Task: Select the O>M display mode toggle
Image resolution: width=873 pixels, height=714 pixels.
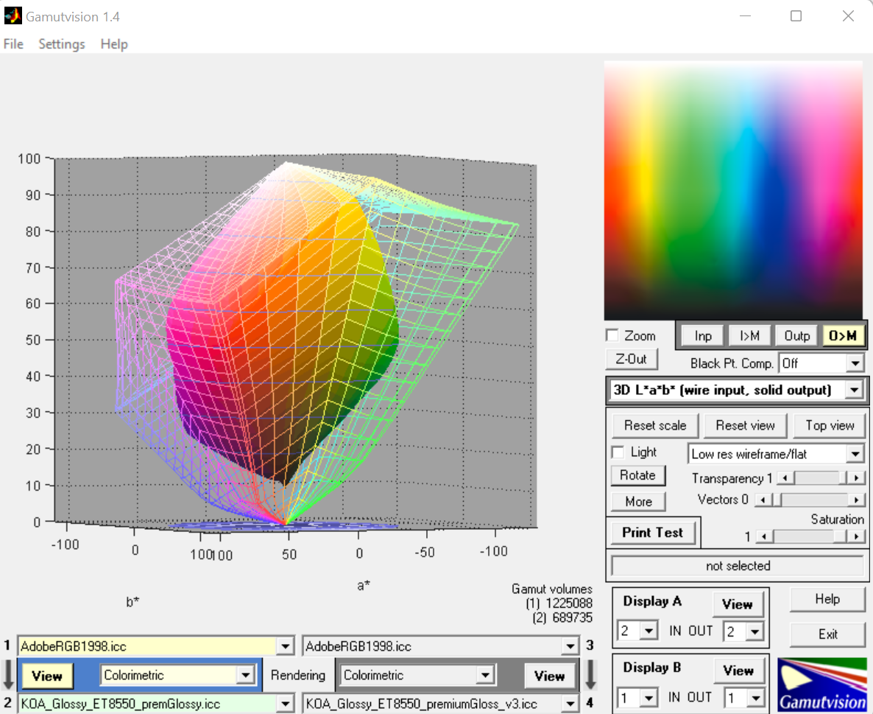Action: [x=842, y=336]
